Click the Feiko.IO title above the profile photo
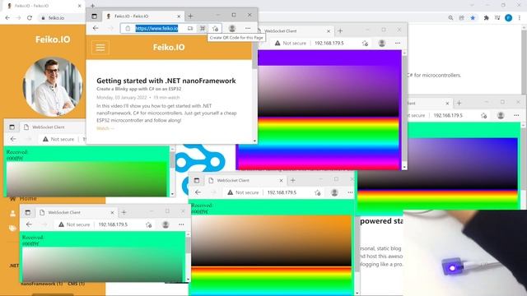 53,39
